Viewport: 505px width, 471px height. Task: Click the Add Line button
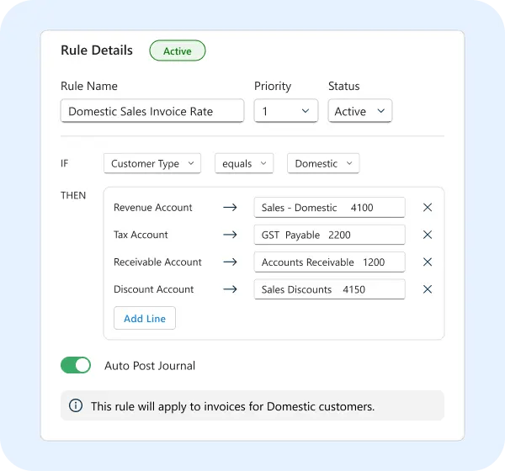pyautogui.click(x=145, y=318)
